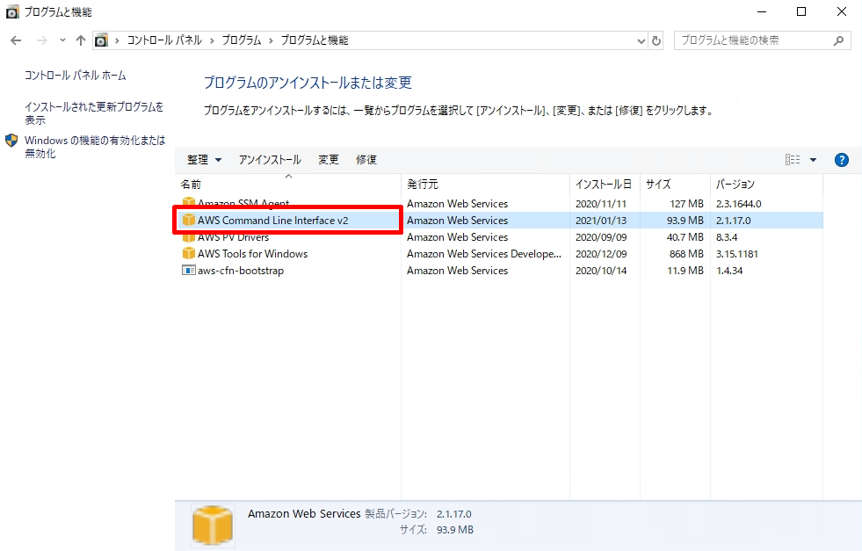This screenshot has height=551, width=862.
Task: Select コントロール パネル breadcrumb
Action: click(x=164, y=40)
